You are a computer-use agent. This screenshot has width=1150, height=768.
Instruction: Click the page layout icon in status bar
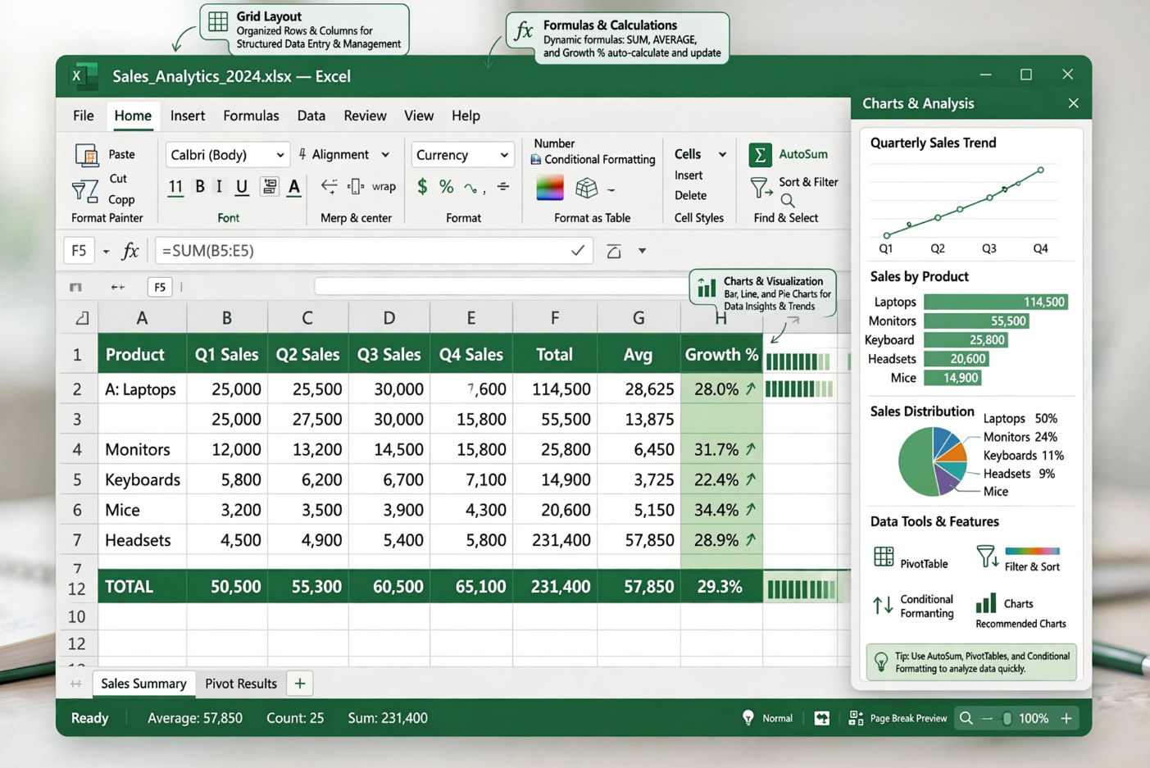click(x=821, y=719)
